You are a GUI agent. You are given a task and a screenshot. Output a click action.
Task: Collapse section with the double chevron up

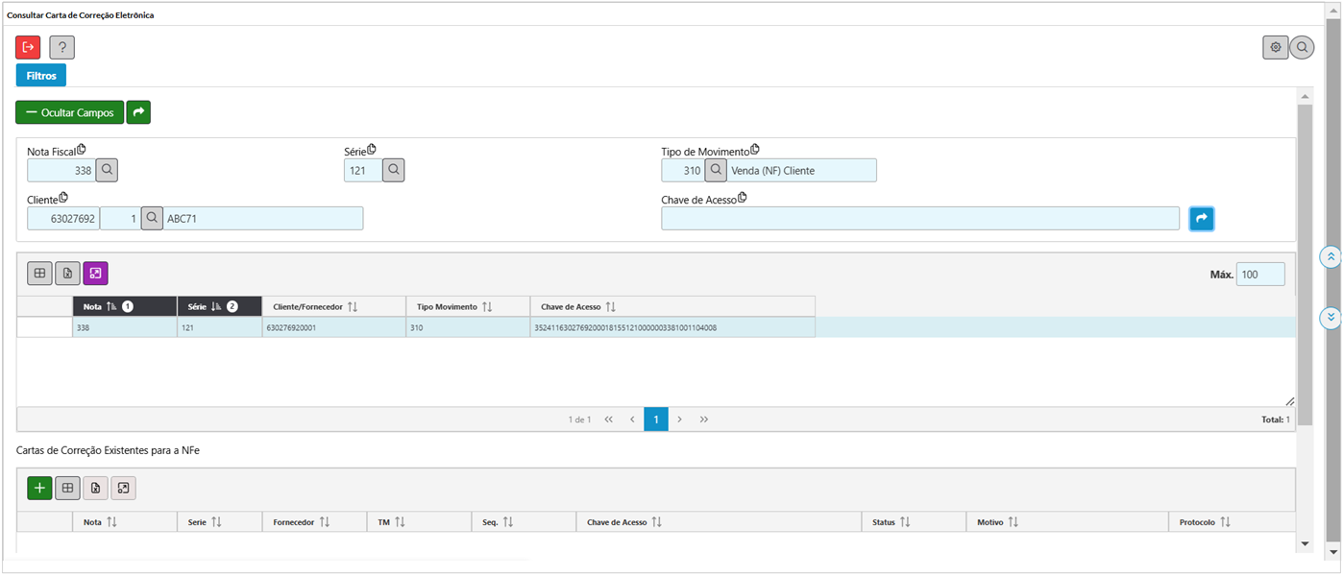pyautogui.click(x=1331, y=257)
